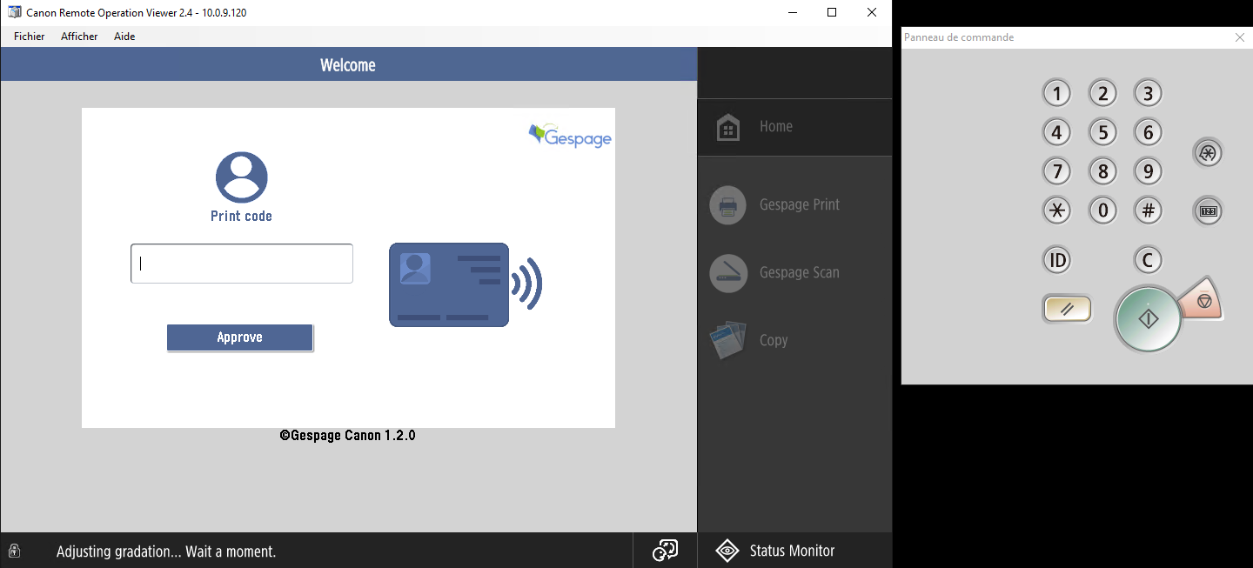Image resolution: width=1253 pixels, height=568 pixels.
Task: Click the Gespage logo
Action: click(x=570, y=136)
